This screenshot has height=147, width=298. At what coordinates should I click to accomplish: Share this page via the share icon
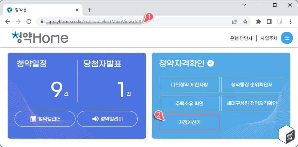coord(235,22)
